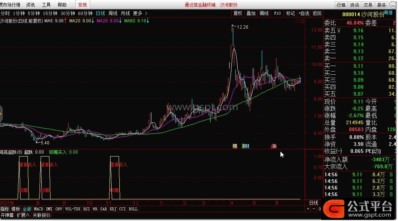Viewport: 398px width, 221px height.
Task: Click the 标记 mark button
Action: (x=290, y=13)
